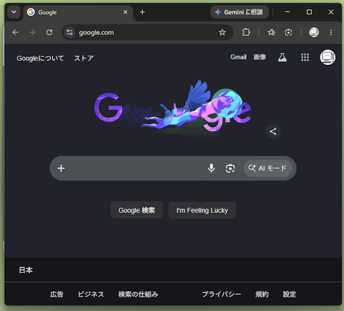The width and height of the screenshot is (344, 311).
Task: Click the plus icon in search box
Action: tap(61, 168)
